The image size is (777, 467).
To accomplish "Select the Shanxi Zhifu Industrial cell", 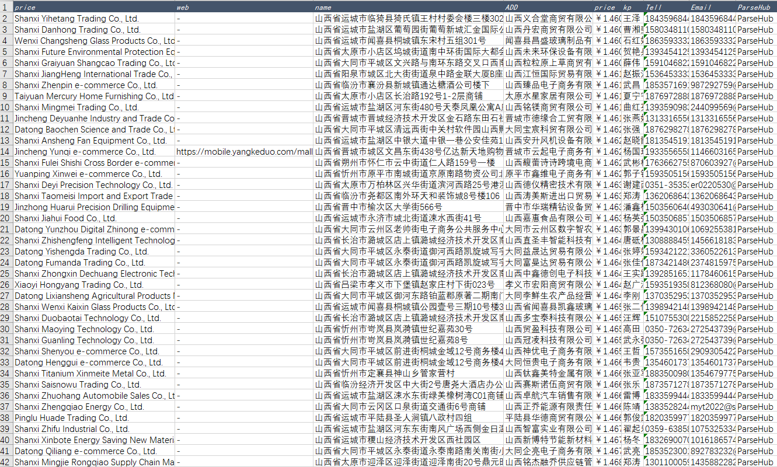I will point(93,429).
